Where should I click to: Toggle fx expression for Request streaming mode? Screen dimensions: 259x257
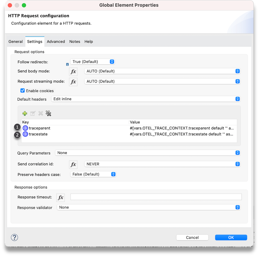(x=73, y=82)
